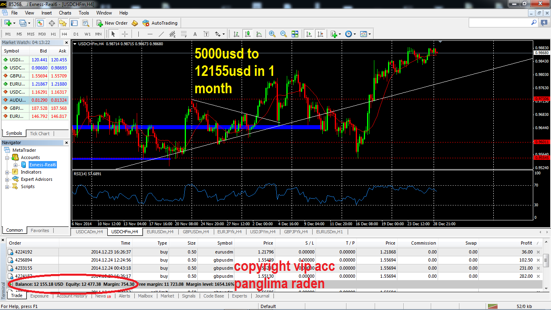
Task: Select the horizontal line drawing tool
Action: pyautogui.click(x=150, y=34)
